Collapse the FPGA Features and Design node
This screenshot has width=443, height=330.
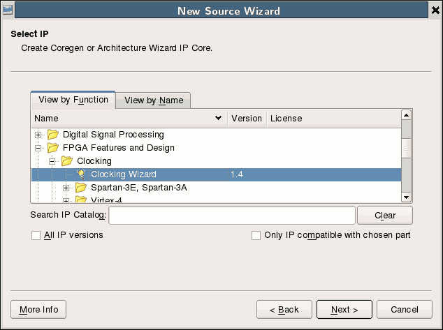[x=39, y=148]
